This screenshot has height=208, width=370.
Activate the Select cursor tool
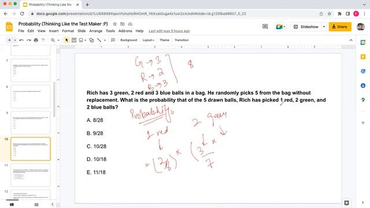[x=66, y=40]
